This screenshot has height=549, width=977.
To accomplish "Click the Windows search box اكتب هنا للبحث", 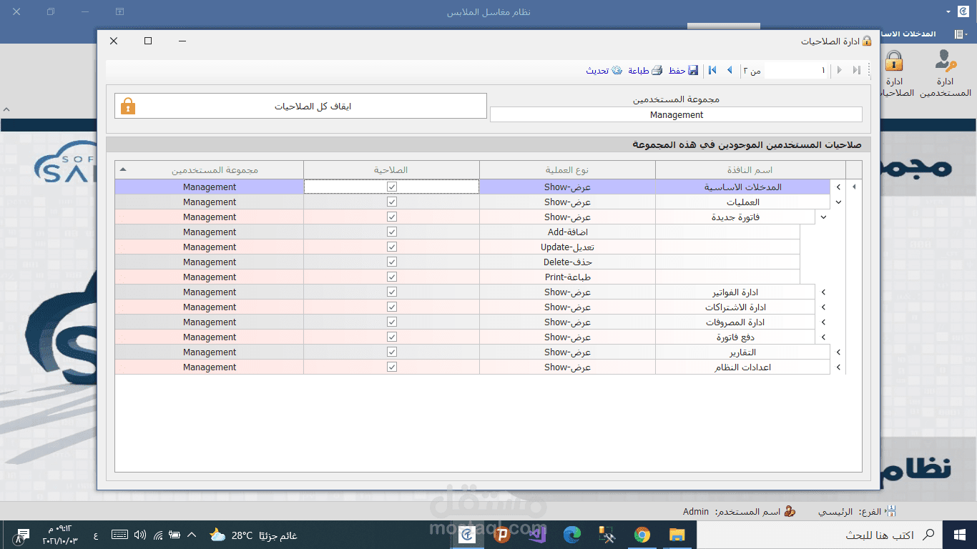I will (x=819, y=535).
